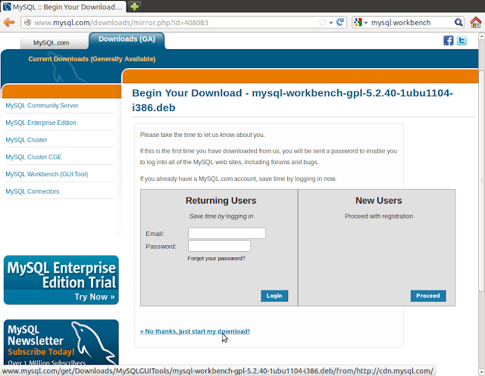
Task: Open the MySQL Enterprise Edition link
Action: tap(41, 123)
